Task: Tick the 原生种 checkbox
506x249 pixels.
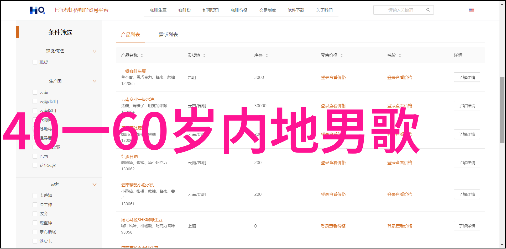Action: point(35,204)
